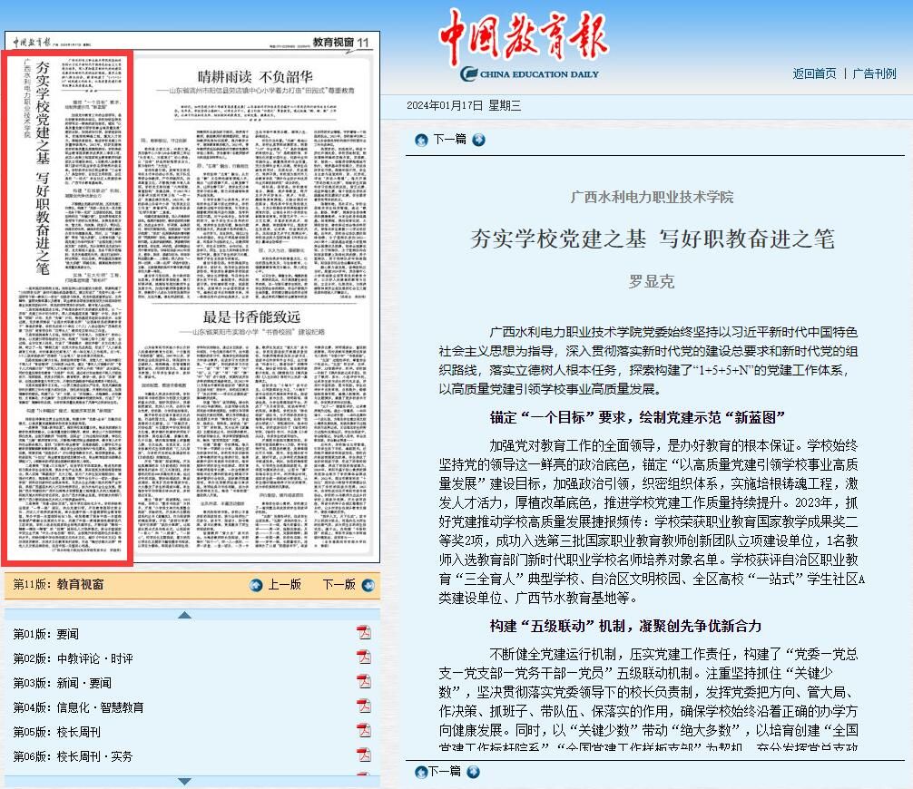The image size is (913, 789).
Task: Open article 晴耕雨读 不负韶华 on page thumbnail
Action: [255, 77]
